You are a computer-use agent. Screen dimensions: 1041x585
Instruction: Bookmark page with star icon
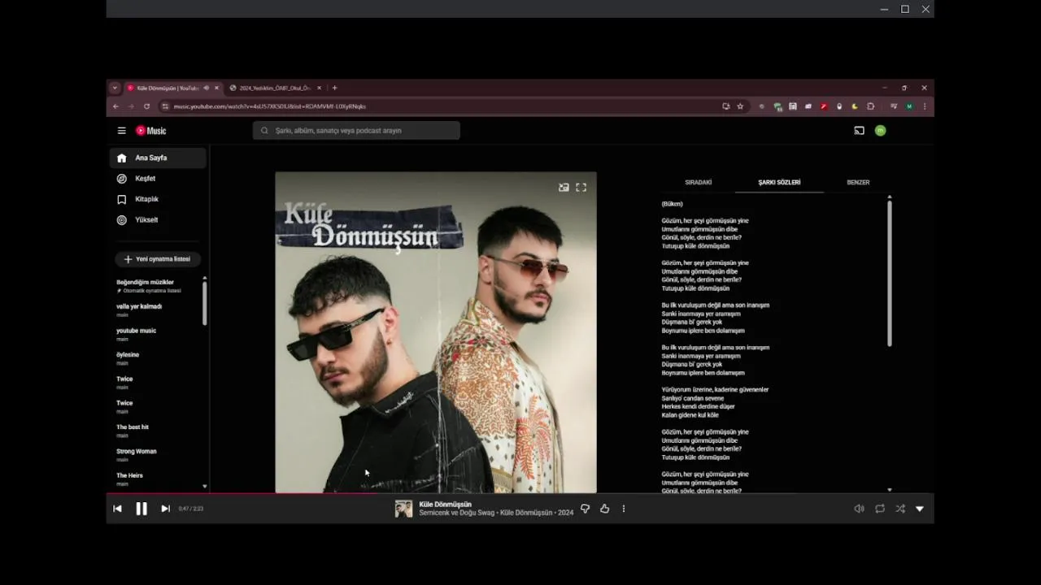[740, 106]
